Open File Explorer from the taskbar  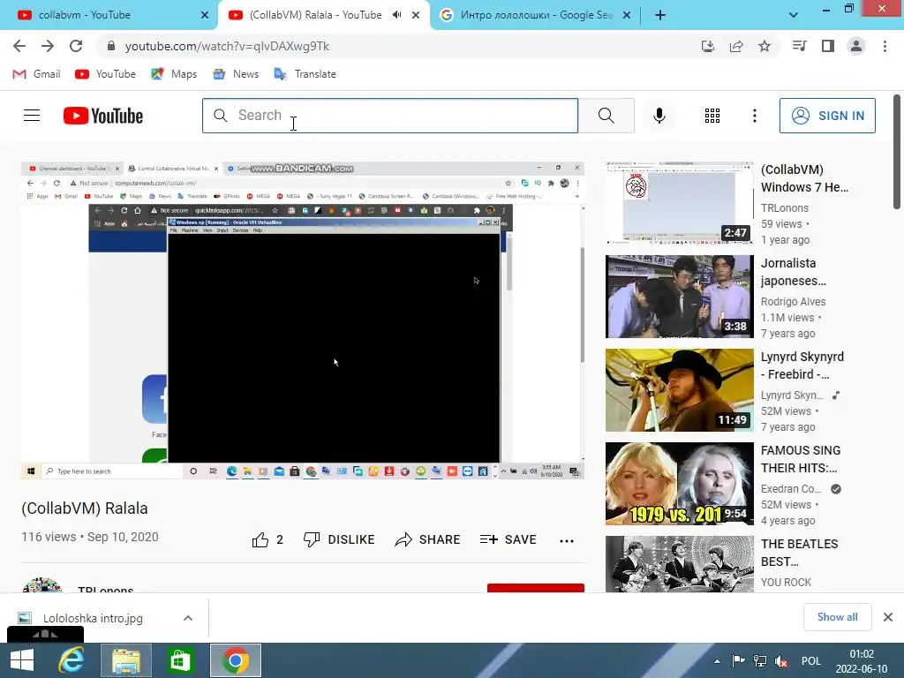point(126,660)
